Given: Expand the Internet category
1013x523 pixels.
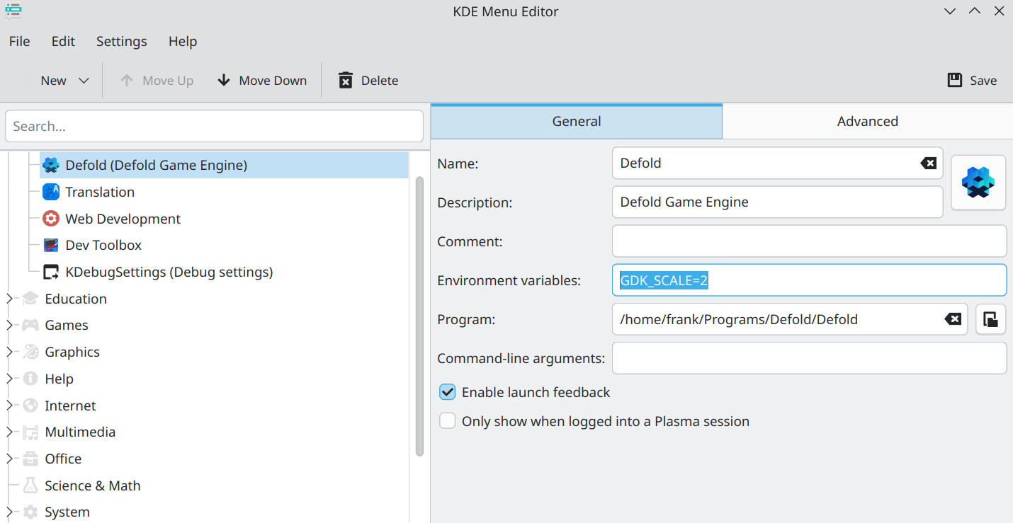Looking at the screenshot, I should [x=9, y=406].
